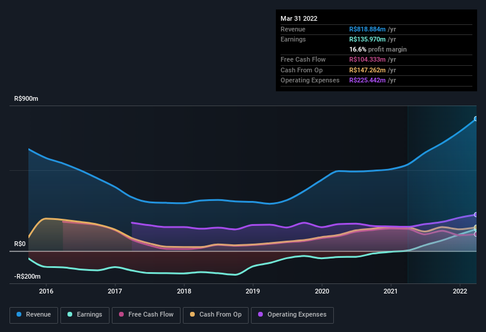Image resolution: width=486 pixels, height=332 pixels.
Task: Click the Earnings value R$135.970m in tooltip
Action: pyautogui.click(x=367, y=39)
